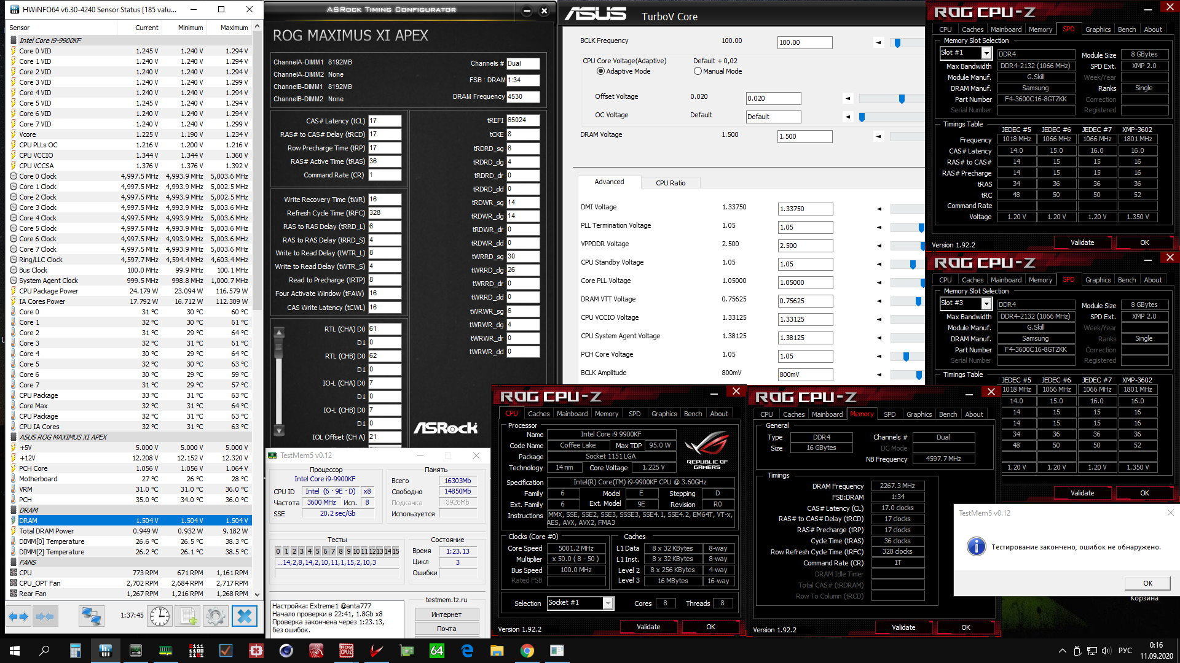Viewport: 1180px width, 663px height.
Task: Click the remote network computers icon
Action: click(92, 616)
